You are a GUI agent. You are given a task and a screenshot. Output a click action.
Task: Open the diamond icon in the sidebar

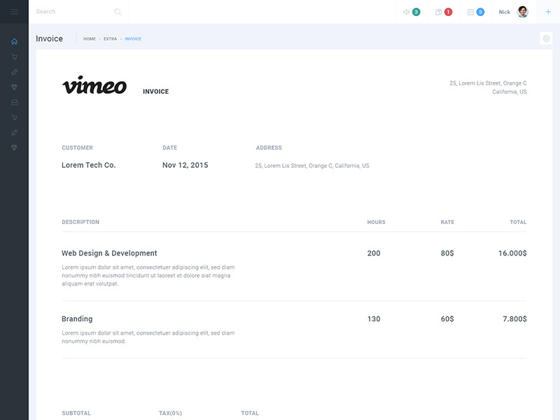pyautogui.click(x=14, y=87)
